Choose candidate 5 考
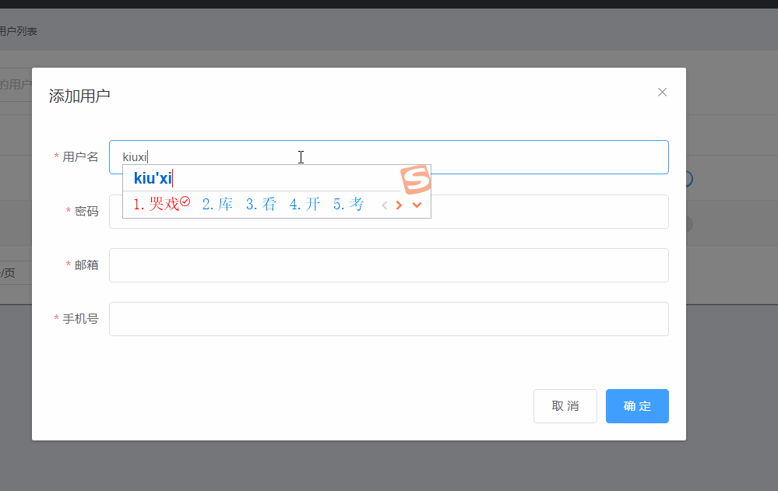Viewport: 778px width, 491px height. coord(348,204)
